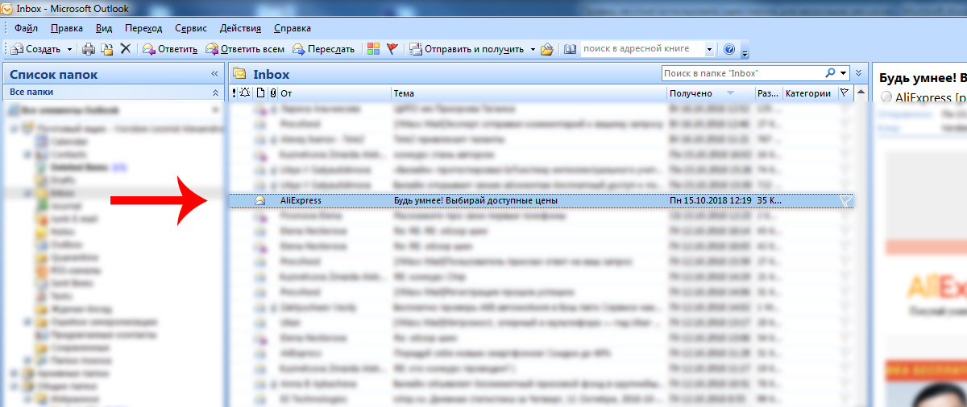Collapse the Список папок navigation pane

[214, 74]
